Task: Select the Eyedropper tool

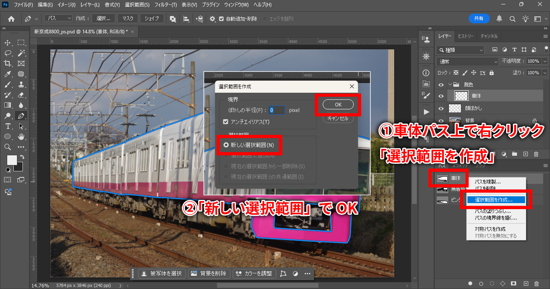Action: click(8, 74)
